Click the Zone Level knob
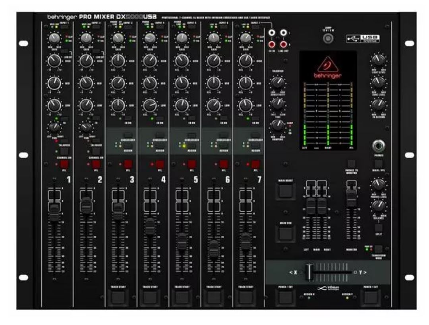Image resolution: width=429 pixels, height=325 pixels. [x=379, y=82]
